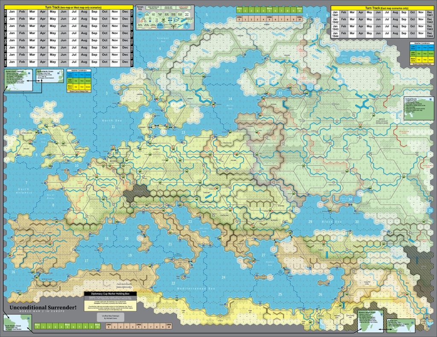Screen dimensions: 437x337
Task: Click the North Sea label
Action: [112, 121]
